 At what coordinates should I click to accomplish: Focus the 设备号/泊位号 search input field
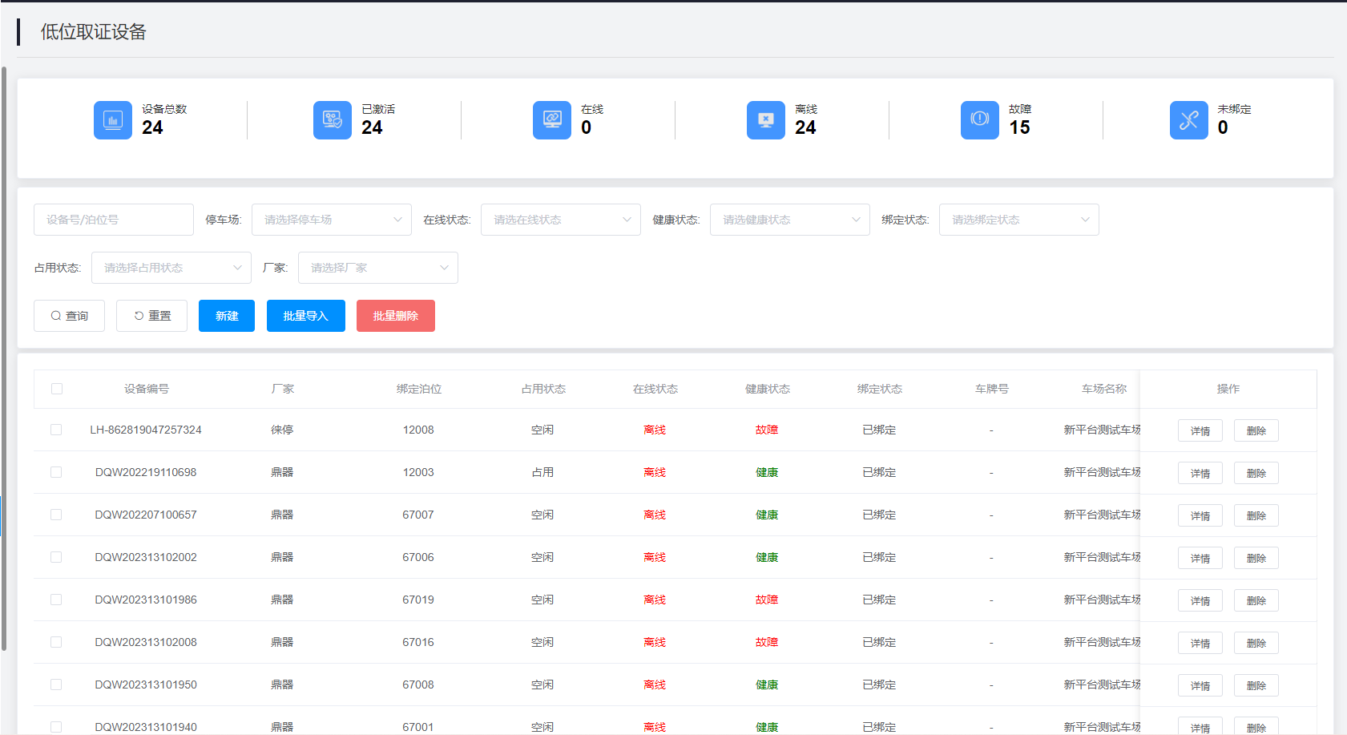[x=114, y=220]
